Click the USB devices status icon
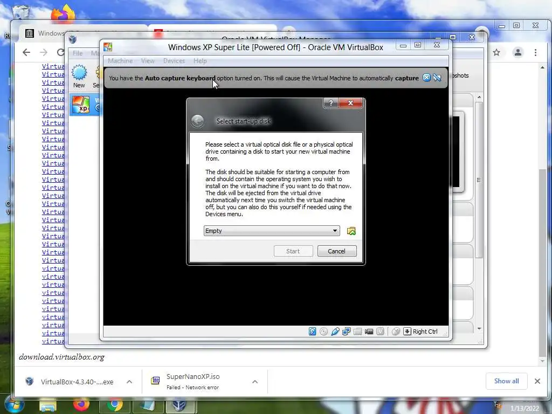 pyautogui.click(x=335, y=332)
